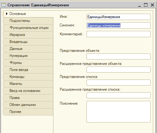Maximize the Справочник ЕдиницыИзмерения window
The width and height of the screenshot is (157, 133).
click(146, 5)
